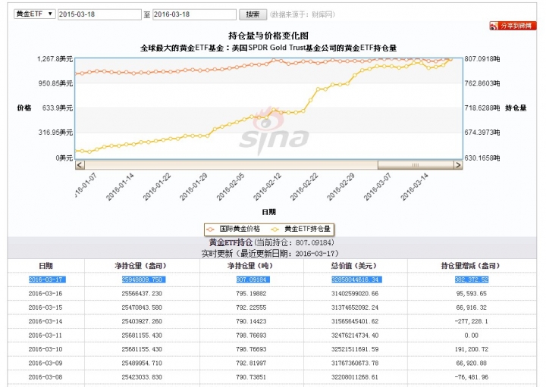The image size is (546, 387).
Task: Click the chart title 持仓量与价格变化图
Action: pos(268,36)
